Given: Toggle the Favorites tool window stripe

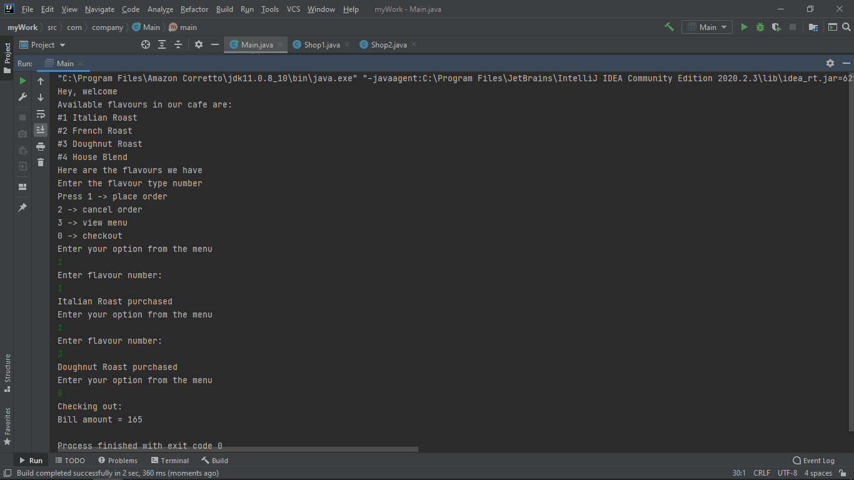Looking at the screenshot, I should click(x=7, y=426).
